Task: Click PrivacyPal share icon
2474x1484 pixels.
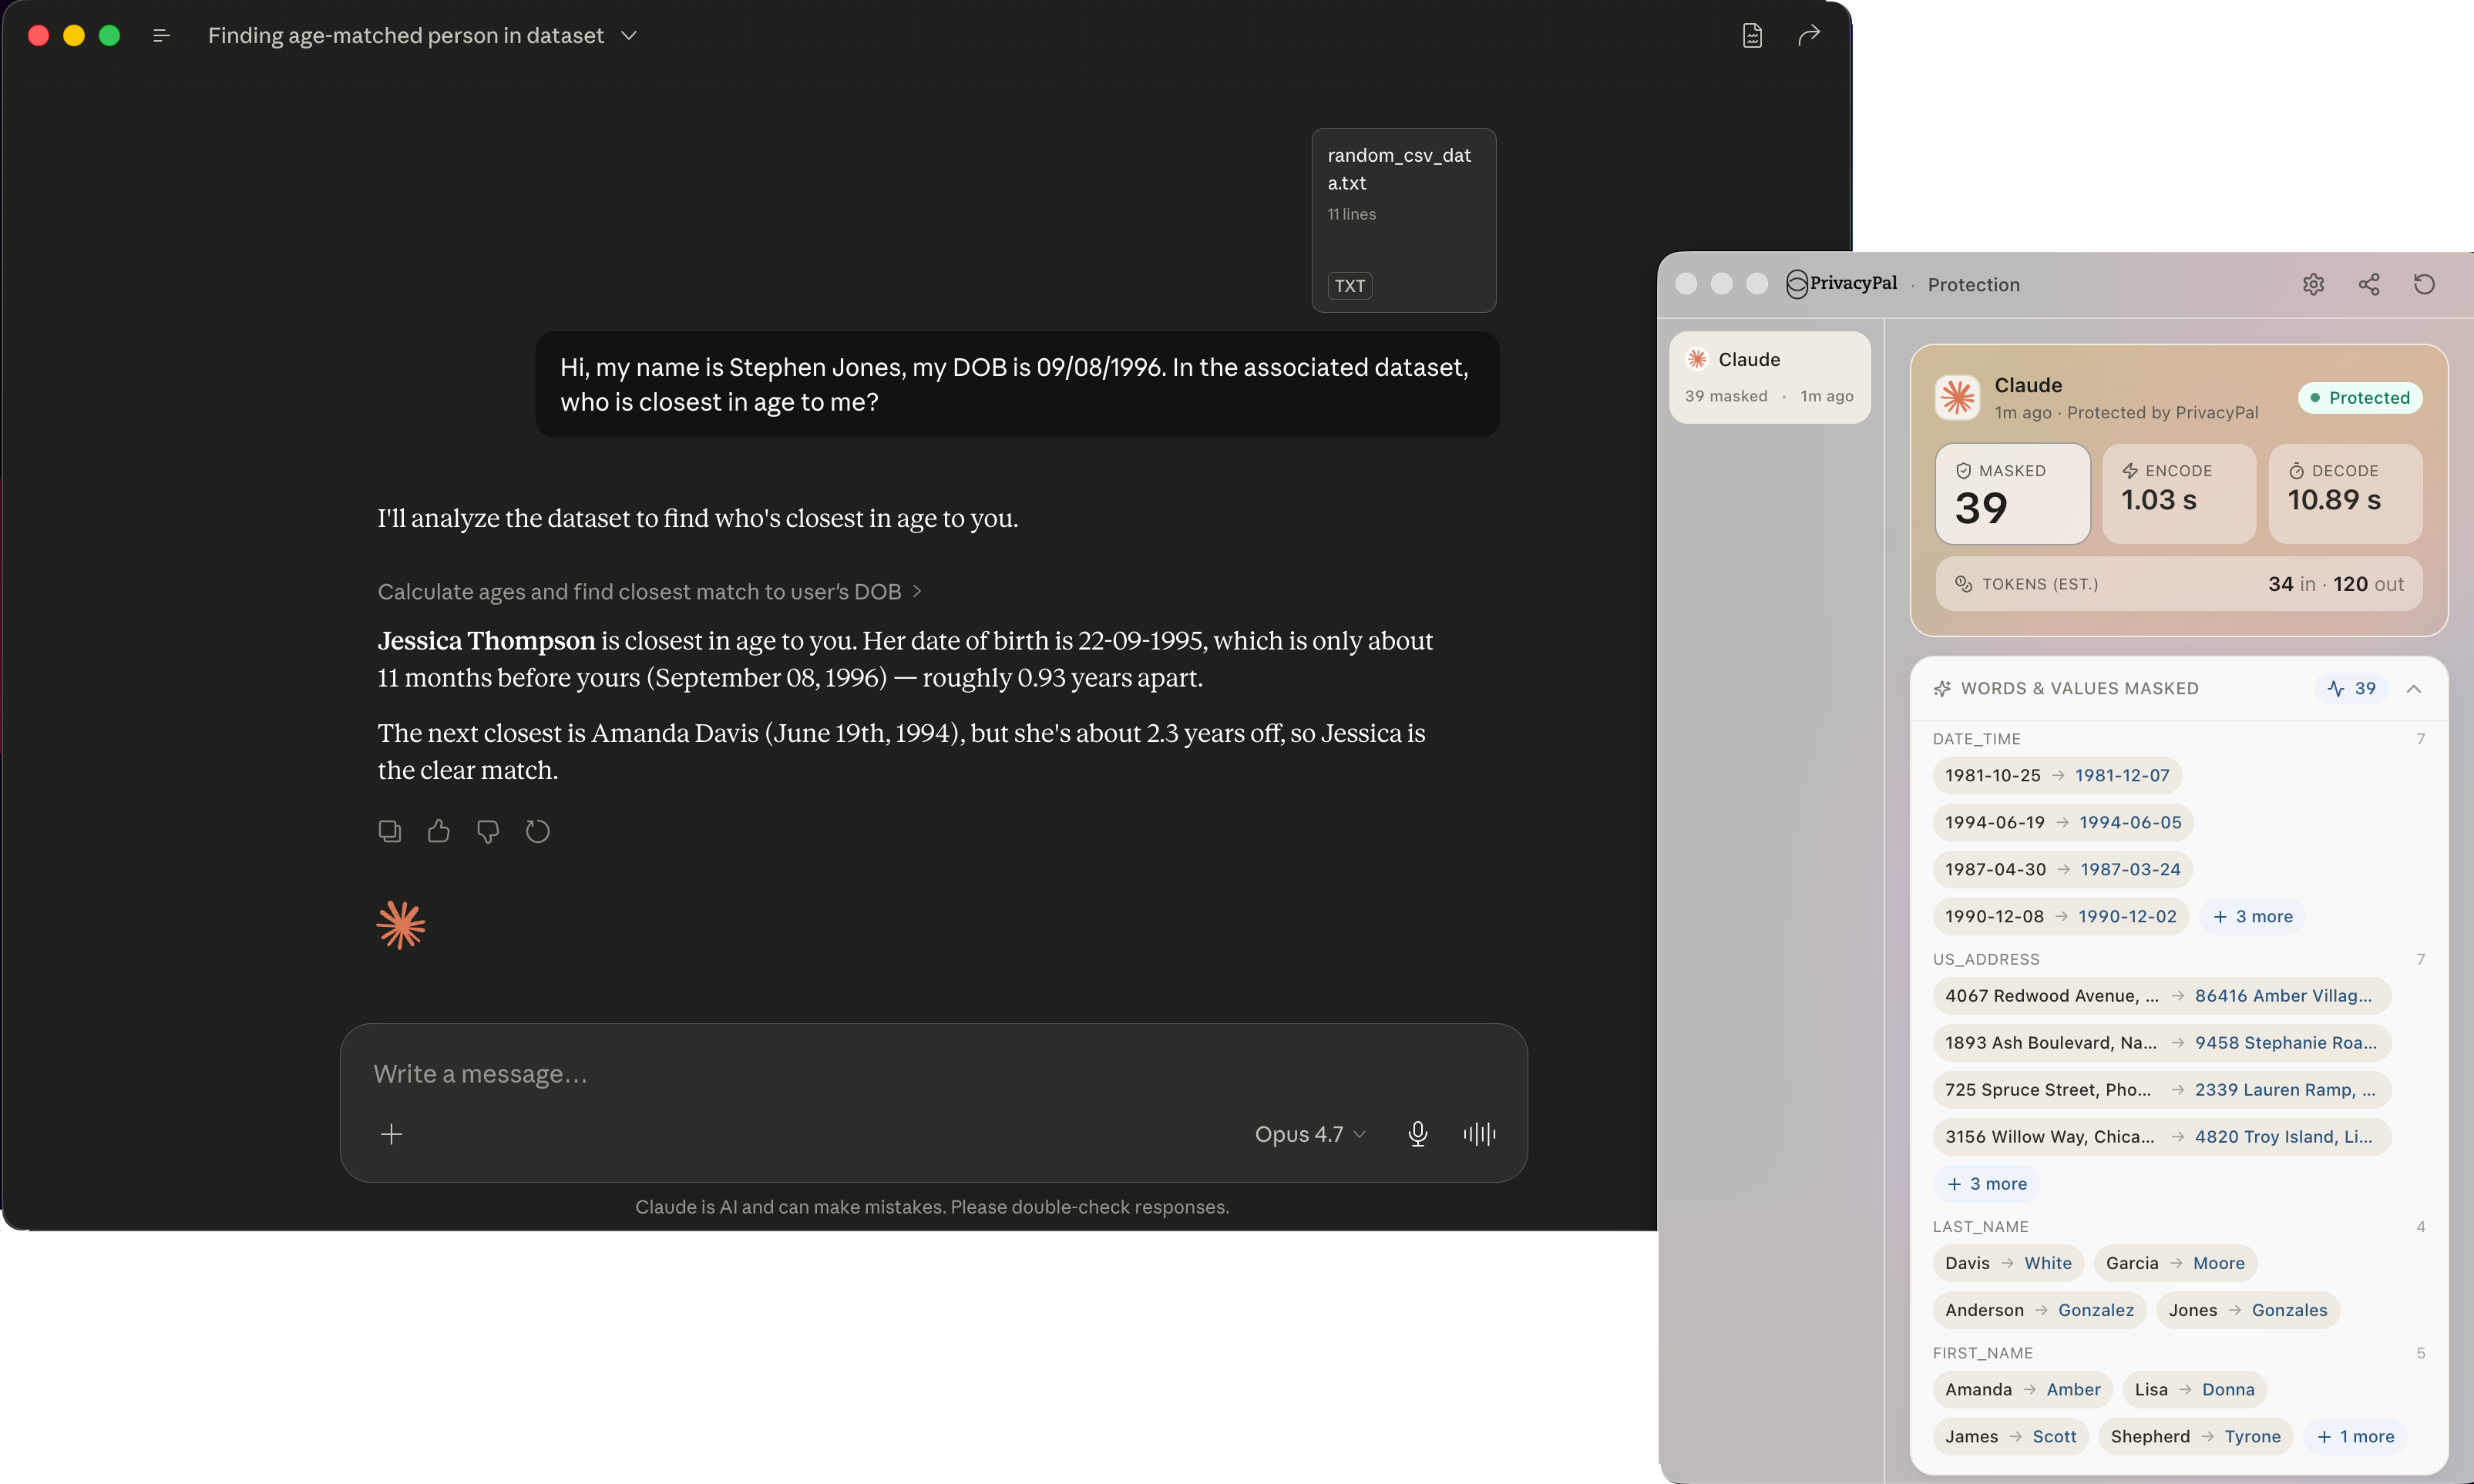Action: [2369, 285]
